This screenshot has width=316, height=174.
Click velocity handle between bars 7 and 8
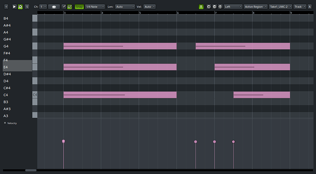point(234,142)
